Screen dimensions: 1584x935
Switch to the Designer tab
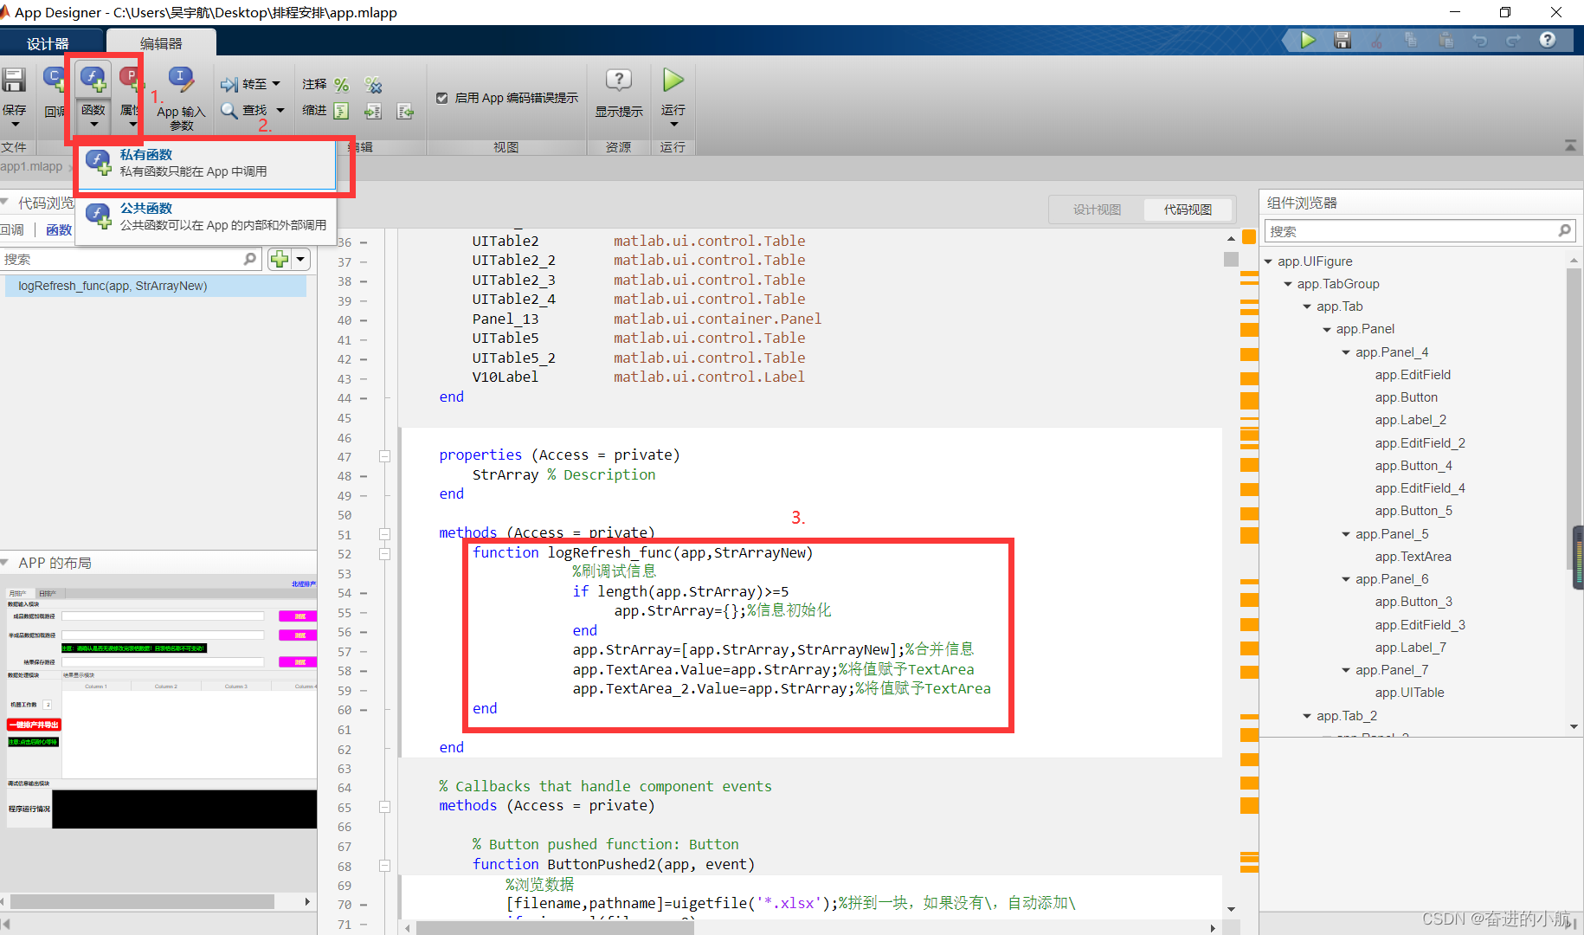(48, 43)
